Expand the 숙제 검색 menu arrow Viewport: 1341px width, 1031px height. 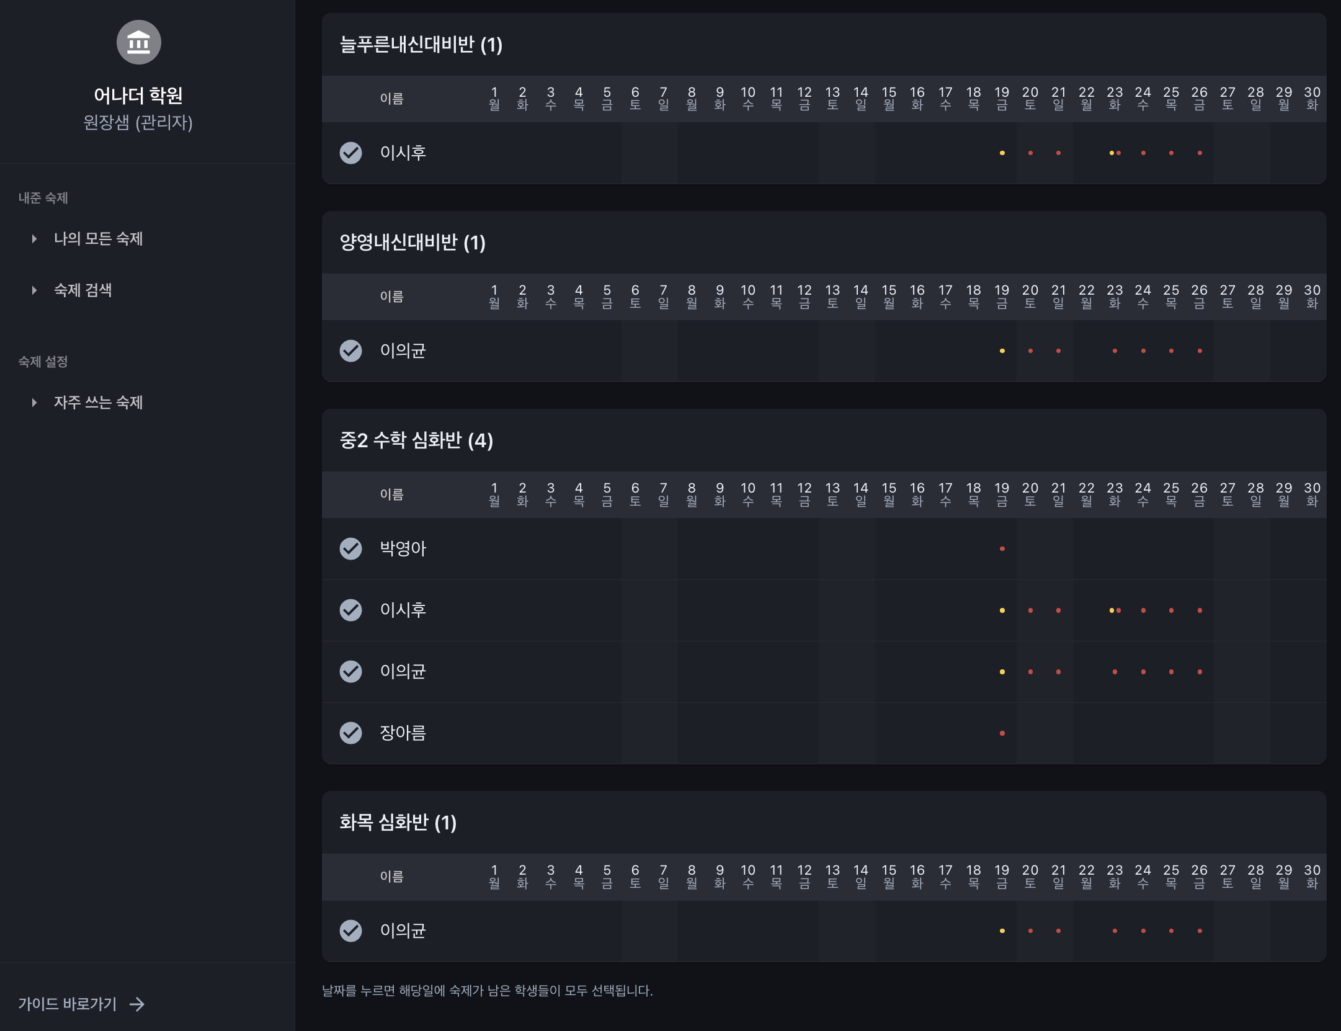34,290
